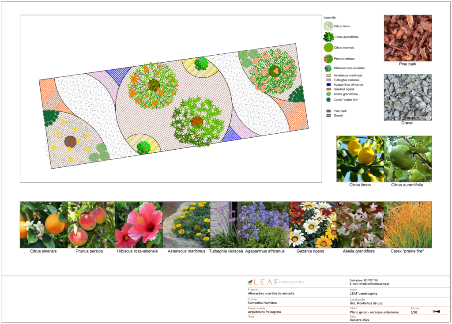Pick the yellow Asteriscus maritimus legend swatch

[x=328, y=75]
